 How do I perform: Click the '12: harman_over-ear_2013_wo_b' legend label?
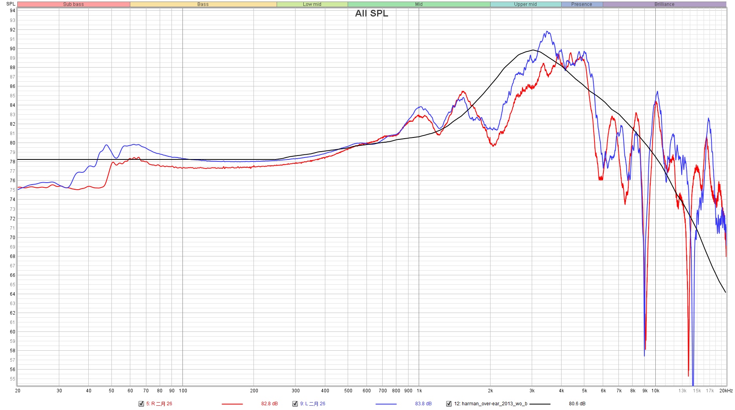click(491, 404)
